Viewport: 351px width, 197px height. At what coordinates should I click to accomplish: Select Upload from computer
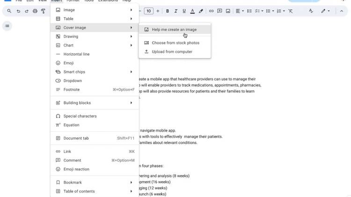point(172,52)
